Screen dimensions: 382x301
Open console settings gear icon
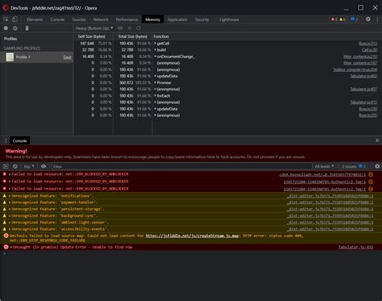377,166
